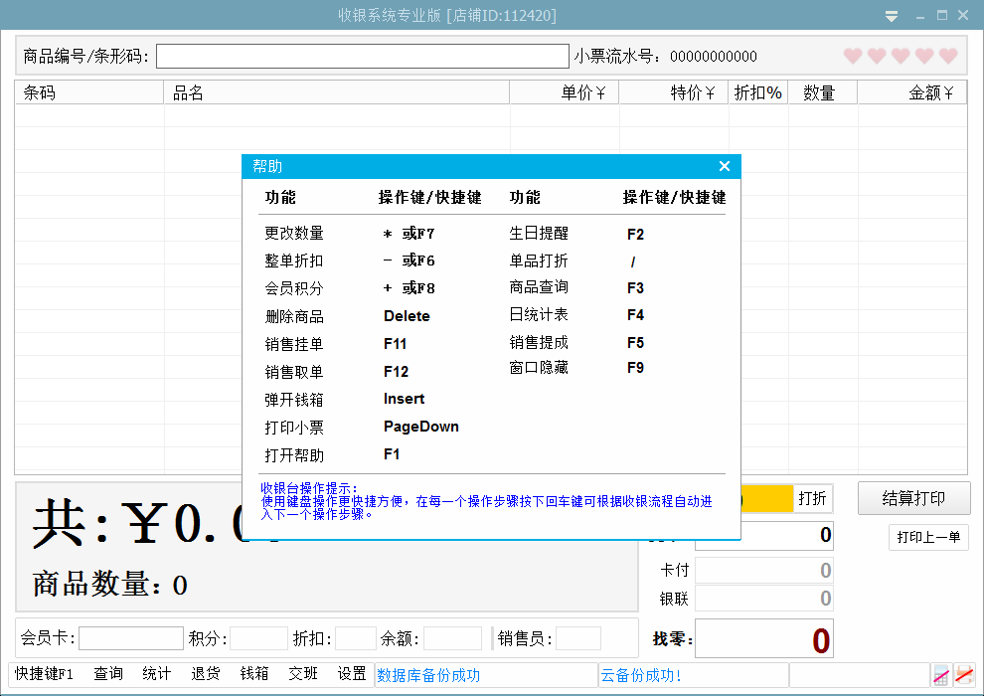Click the disabled printer status icon
Image resolution: width=984 pixels, height=696 pixels.
click(x=963, y=675)
